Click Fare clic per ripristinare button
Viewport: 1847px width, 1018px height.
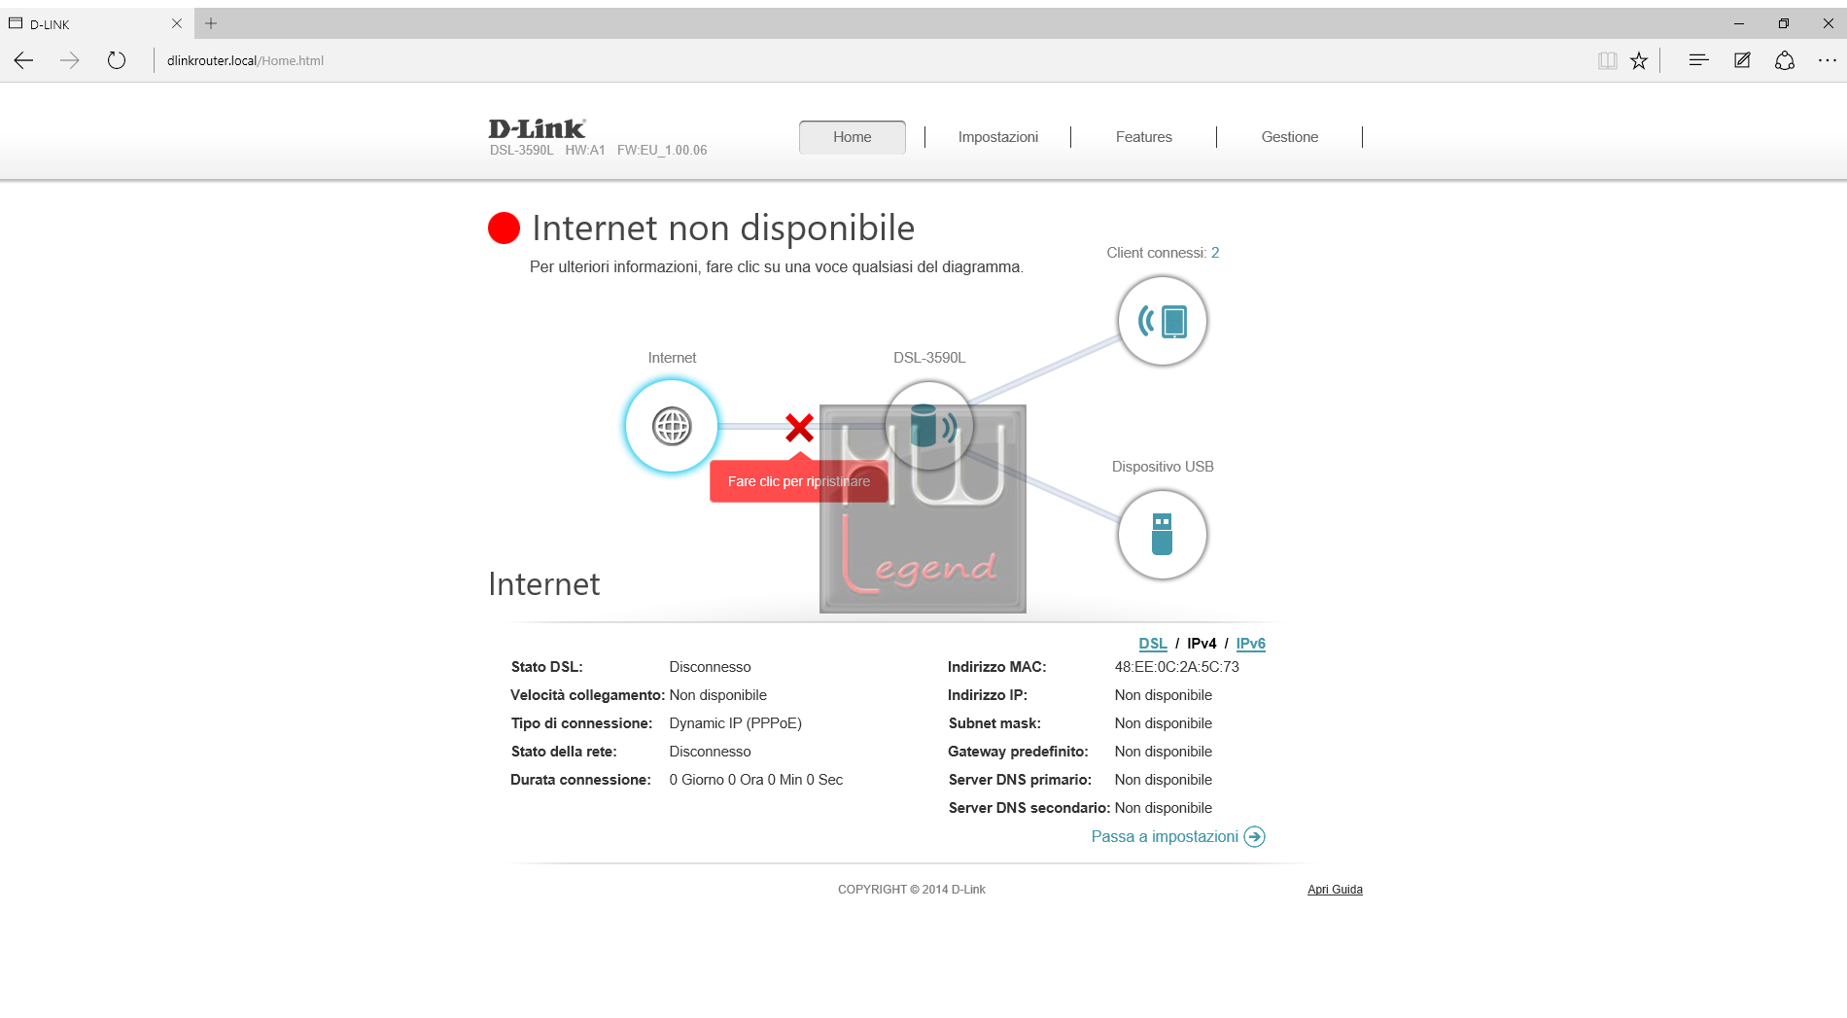click(799, 481)
